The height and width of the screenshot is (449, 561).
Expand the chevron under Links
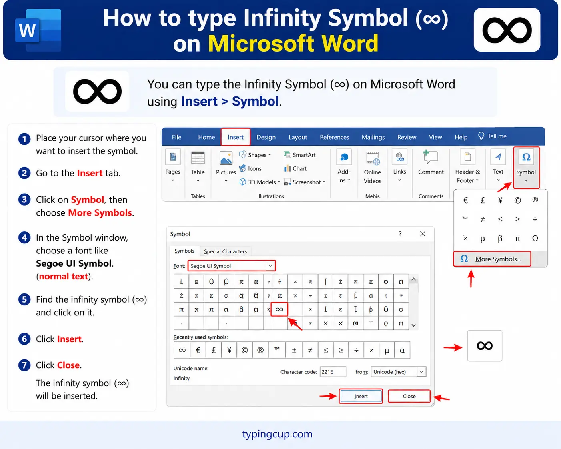[x=399, y=180]
